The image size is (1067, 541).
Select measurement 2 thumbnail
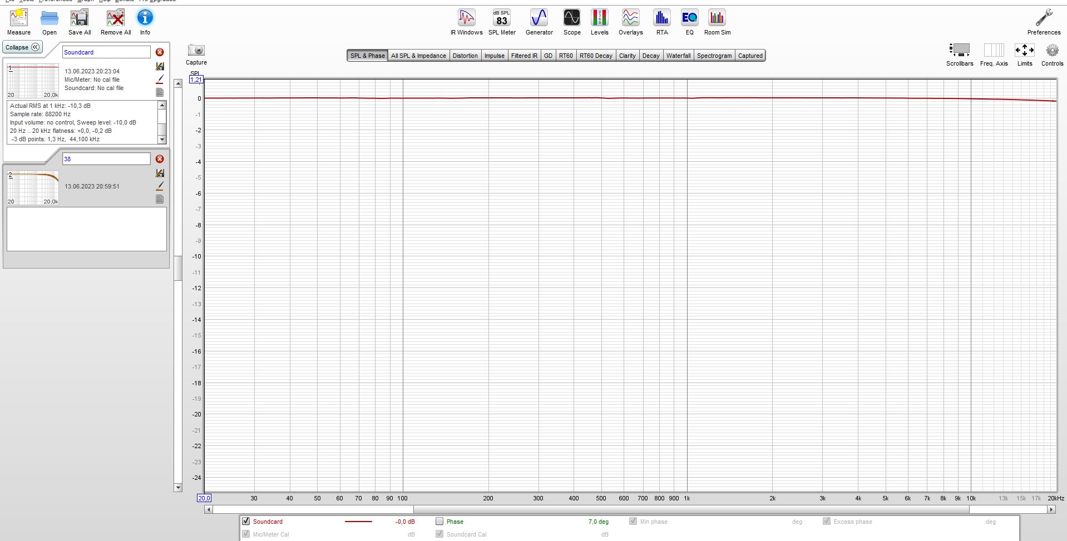pos(33,188)
